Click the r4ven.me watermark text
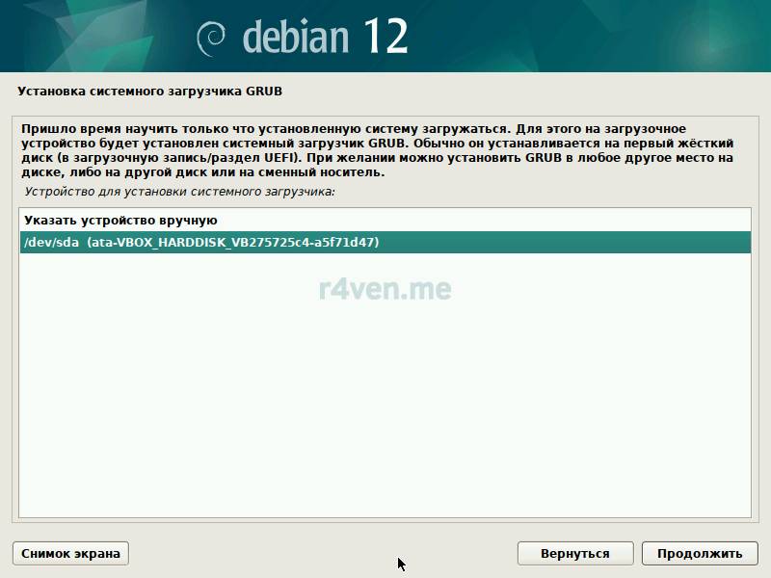 click(385, 288)
